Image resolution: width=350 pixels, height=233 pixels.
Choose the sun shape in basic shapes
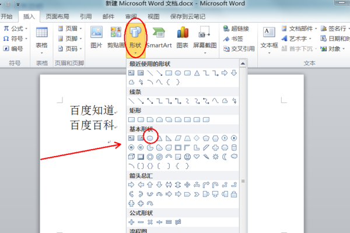click(x=215, y=157)
